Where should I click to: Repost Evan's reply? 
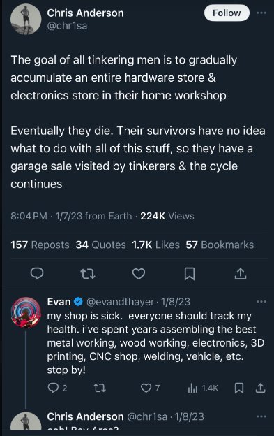point(100,388)
